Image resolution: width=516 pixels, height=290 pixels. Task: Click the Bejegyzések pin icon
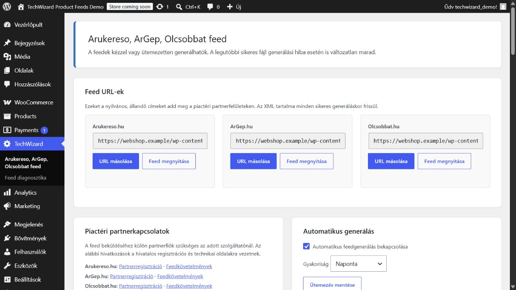[x=7, y=43]
